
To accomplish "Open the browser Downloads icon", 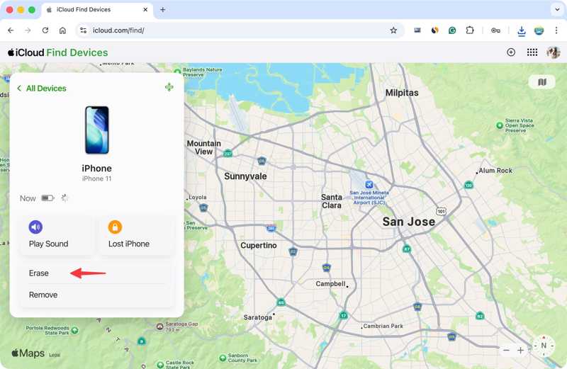I will [522, 31].
